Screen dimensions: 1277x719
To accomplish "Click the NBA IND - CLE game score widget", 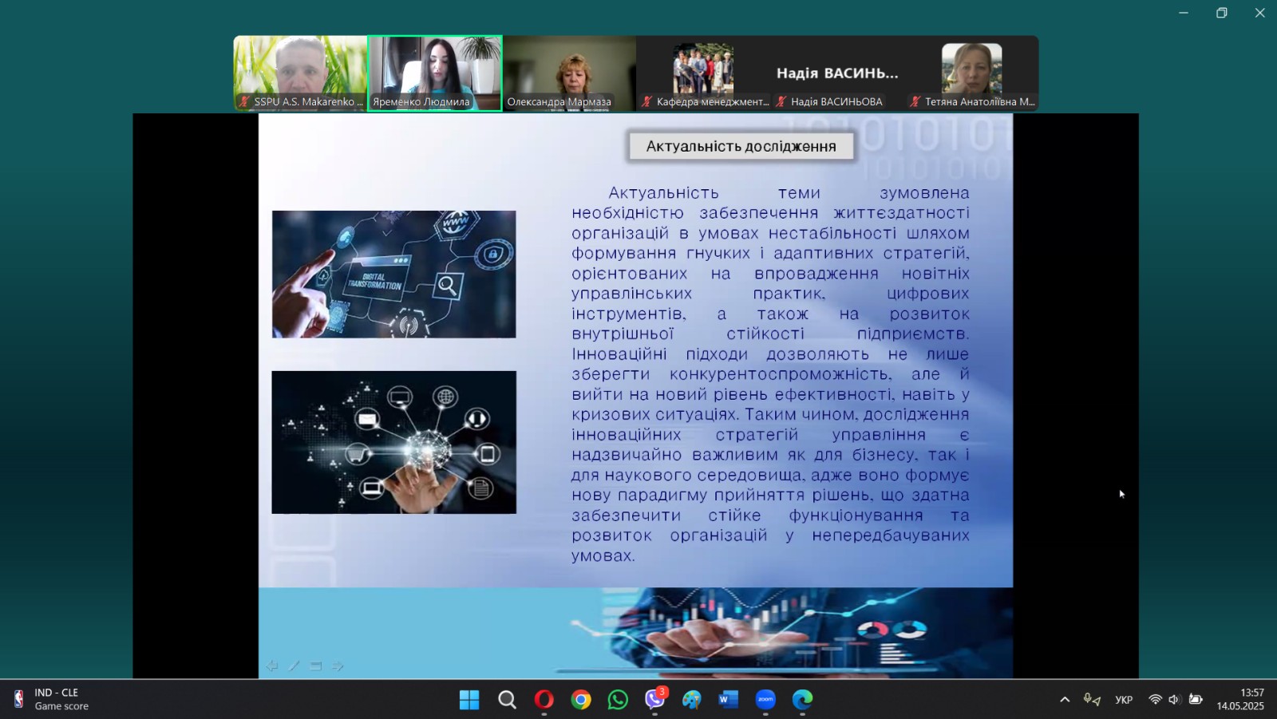I will 52,699.
